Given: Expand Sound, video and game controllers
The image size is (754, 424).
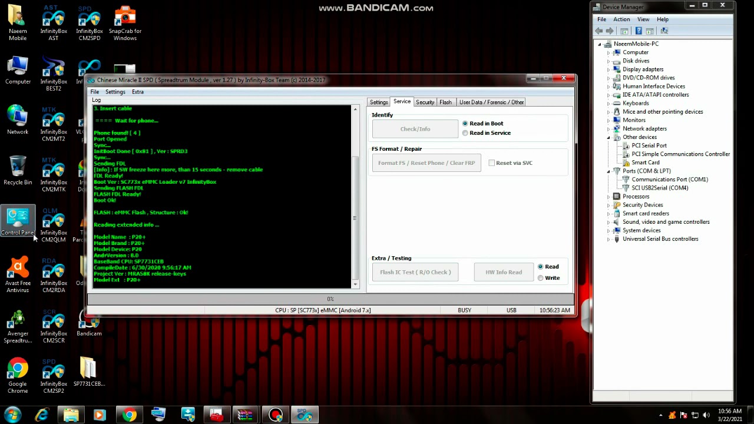Looking at the screenshot, I should point(609,222).
